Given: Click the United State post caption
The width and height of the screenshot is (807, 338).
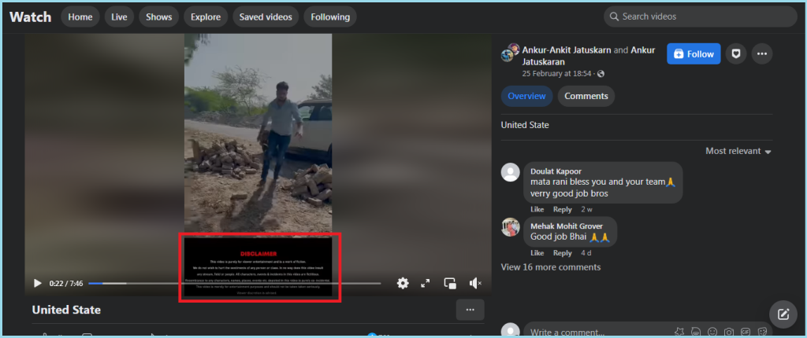Looking at the screenshot, I should pyautogui.click(x=525, y=125).
